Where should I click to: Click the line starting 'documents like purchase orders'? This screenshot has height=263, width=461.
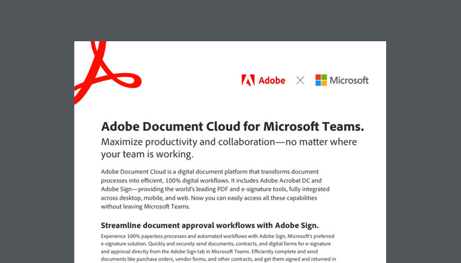pos(219,259)
